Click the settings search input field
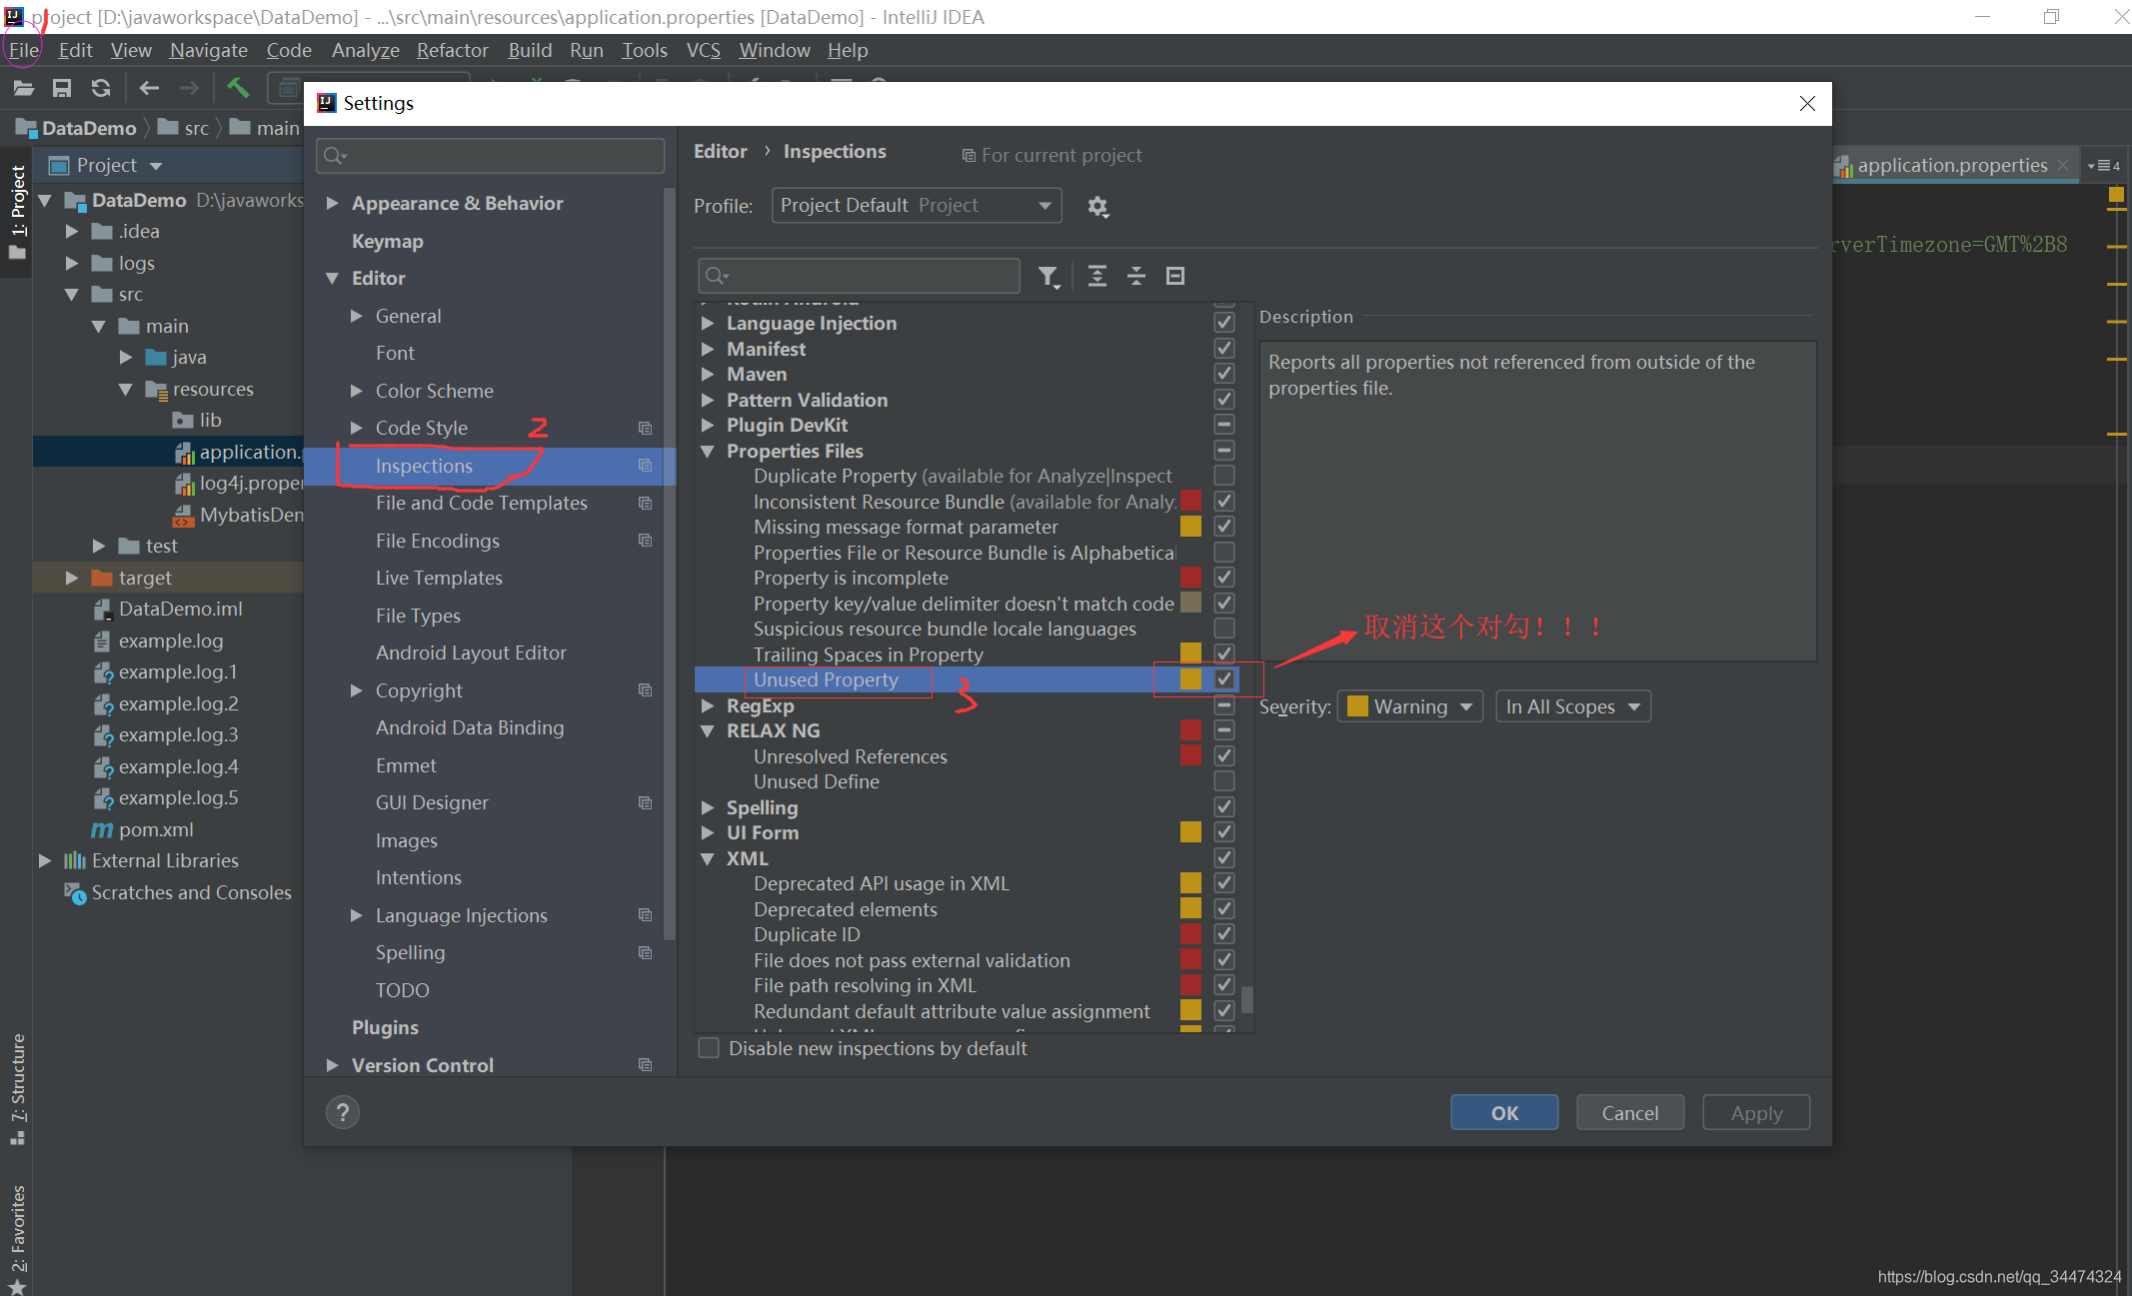Screen dimensions: 2132x1296 click(491, 156)
